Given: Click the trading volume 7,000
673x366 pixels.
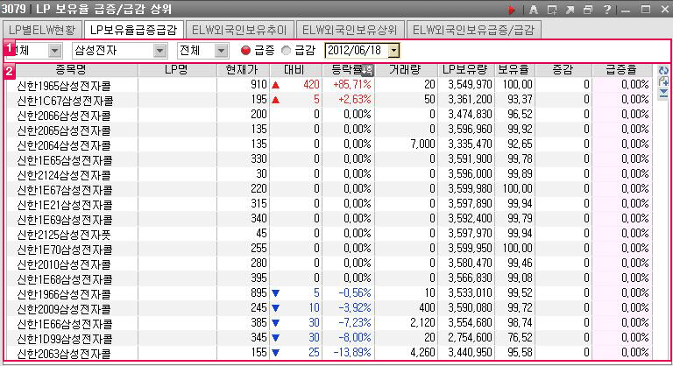Looking at the screenshot, I should pyautogui.click(x=422, y=144).
